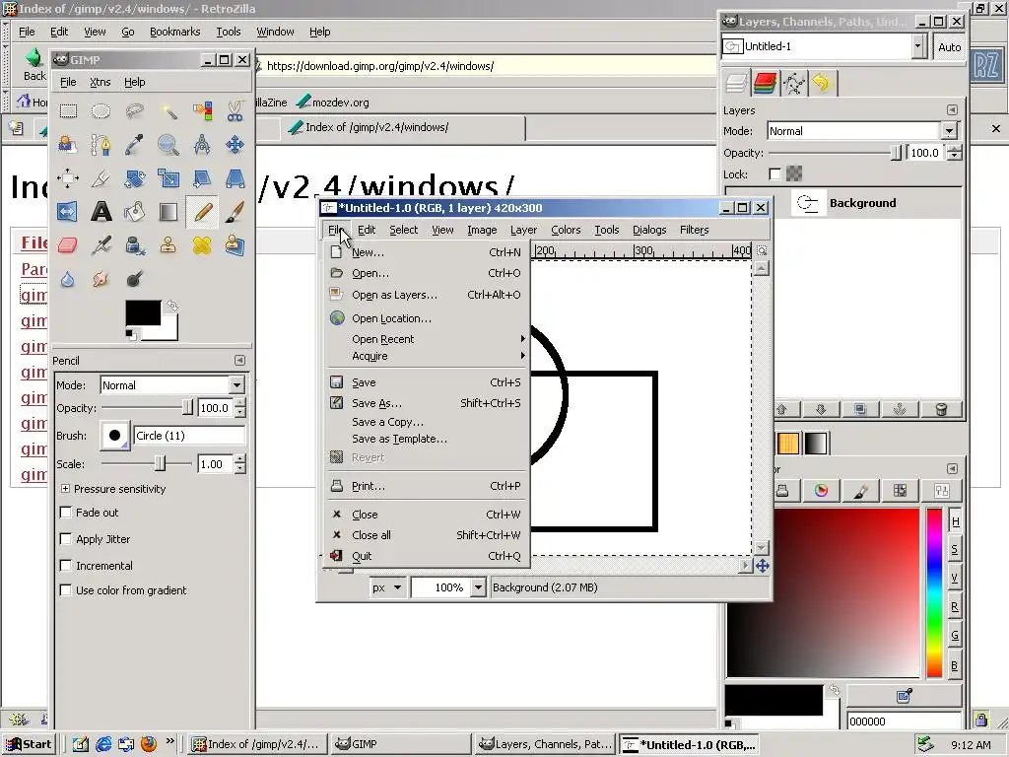Viewport: 1009px width, 757px height.
Task: Open the Pencil options tab menu arrow
Action: 239,361
